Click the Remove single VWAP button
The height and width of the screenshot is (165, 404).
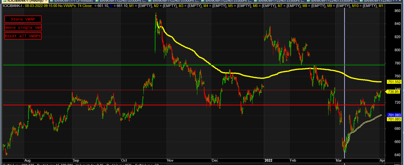(x=23, y=27)
